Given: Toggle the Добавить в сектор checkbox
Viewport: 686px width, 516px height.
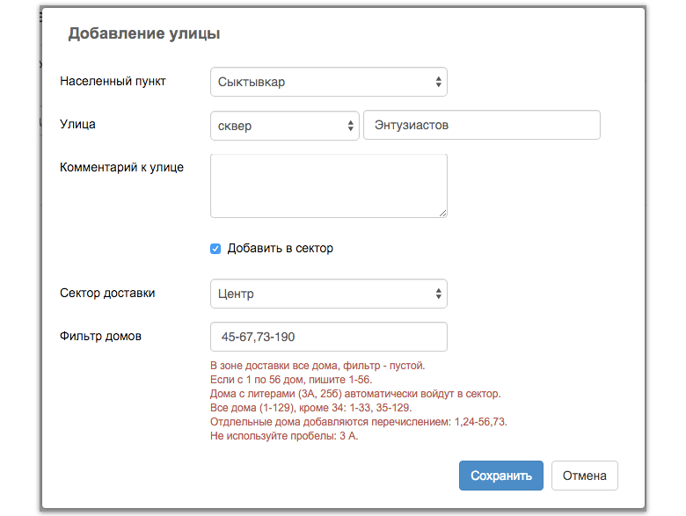Looking at the screenshot, I should 215,249.
